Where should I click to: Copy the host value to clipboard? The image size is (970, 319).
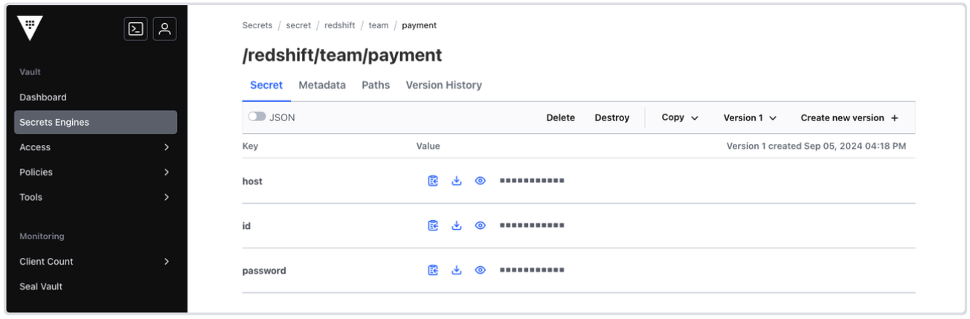pos(433,181)
